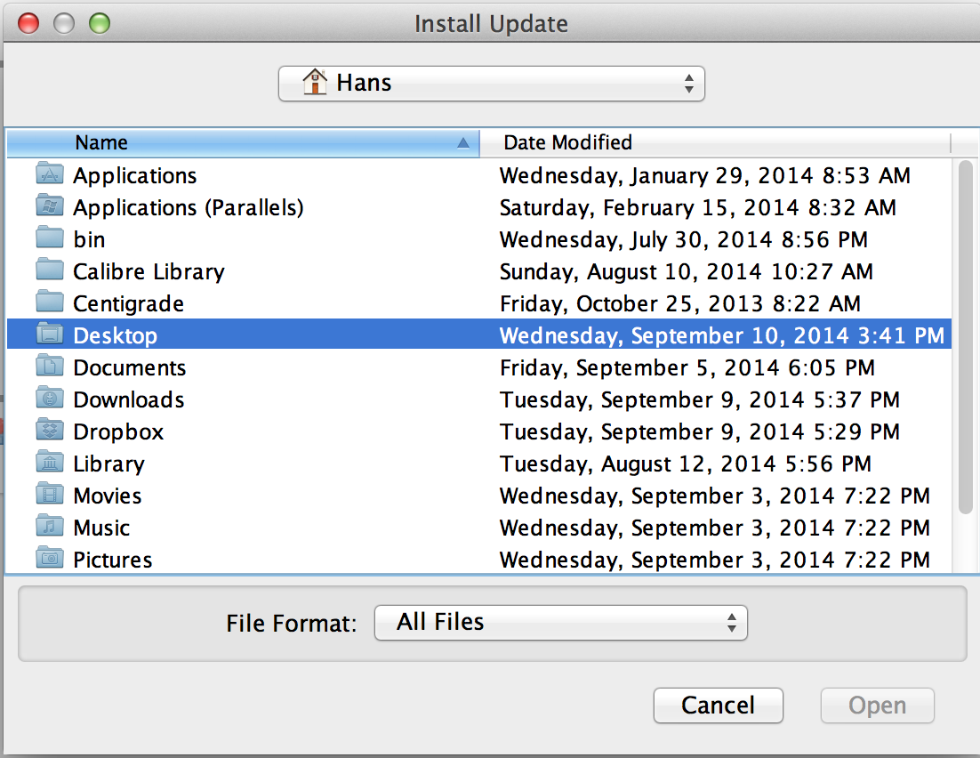Select the Centigrade folder entry
The height and width of the screenshot is (758, 980).
coord(128,303)
